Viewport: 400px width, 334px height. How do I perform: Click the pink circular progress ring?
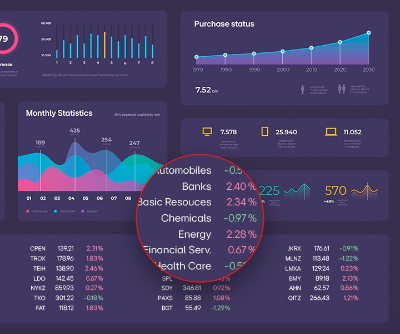[6, 38]
